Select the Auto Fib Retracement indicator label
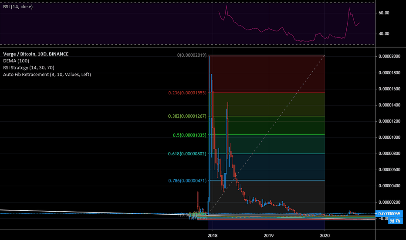Image resolution: width=406 pixels, height=240 pixels. coord(47,75)
